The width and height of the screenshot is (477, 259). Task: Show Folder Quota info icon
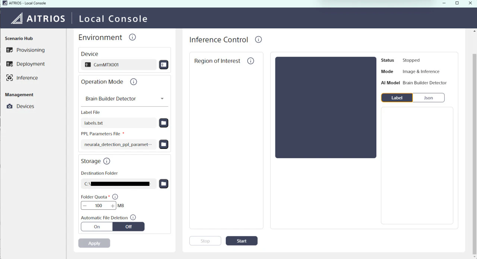[x=115, y=197]
